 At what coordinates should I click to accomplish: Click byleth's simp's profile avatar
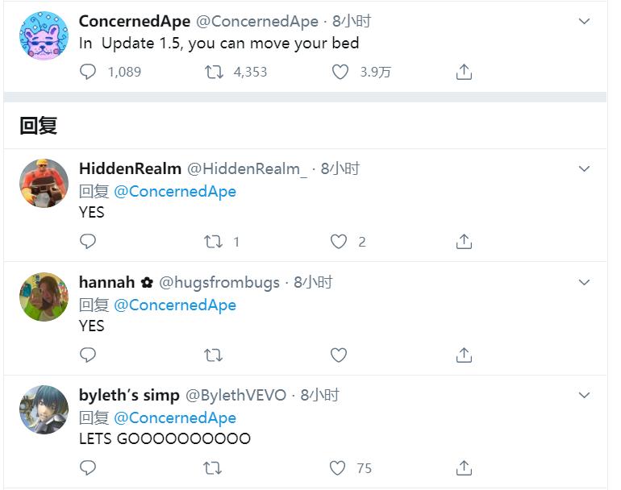[x=44, y=409]
